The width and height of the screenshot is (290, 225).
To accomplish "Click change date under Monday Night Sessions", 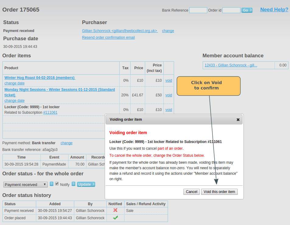I will coord(14,101).
